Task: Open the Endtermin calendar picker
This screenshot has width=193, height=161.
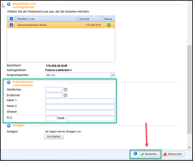Action: (65, 95)
